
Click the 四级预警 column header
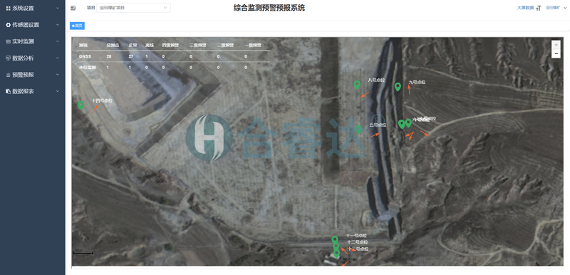tap(170, 46)
